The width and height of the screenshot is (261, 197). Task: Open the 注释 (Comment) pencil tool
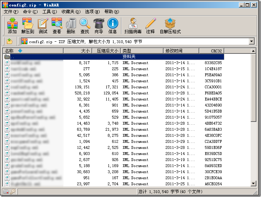pos(150,26)
